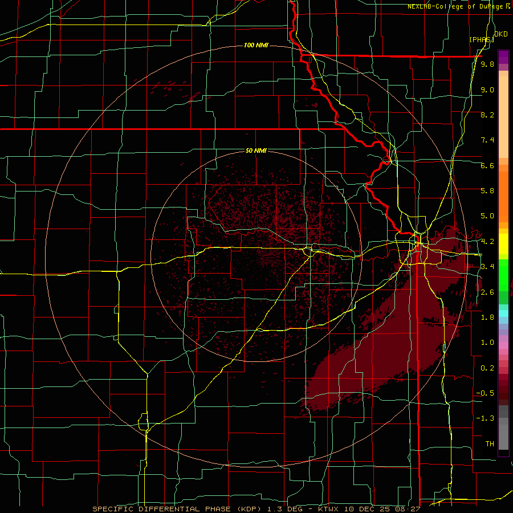Click the 1.0 color scale value

(x=487, y=343)
